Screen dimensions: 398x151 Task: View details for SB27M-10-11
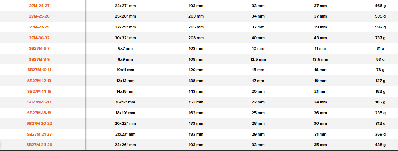(x=39, y=70)
